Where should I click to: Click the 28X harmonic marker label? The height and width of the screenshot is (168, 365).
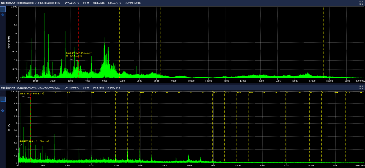tap(360, 92)
